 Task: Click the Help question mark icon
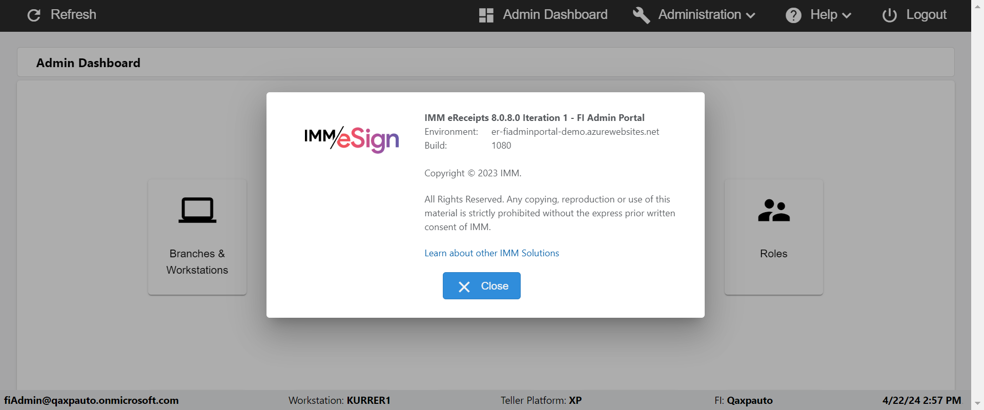[x=793, y=15]
